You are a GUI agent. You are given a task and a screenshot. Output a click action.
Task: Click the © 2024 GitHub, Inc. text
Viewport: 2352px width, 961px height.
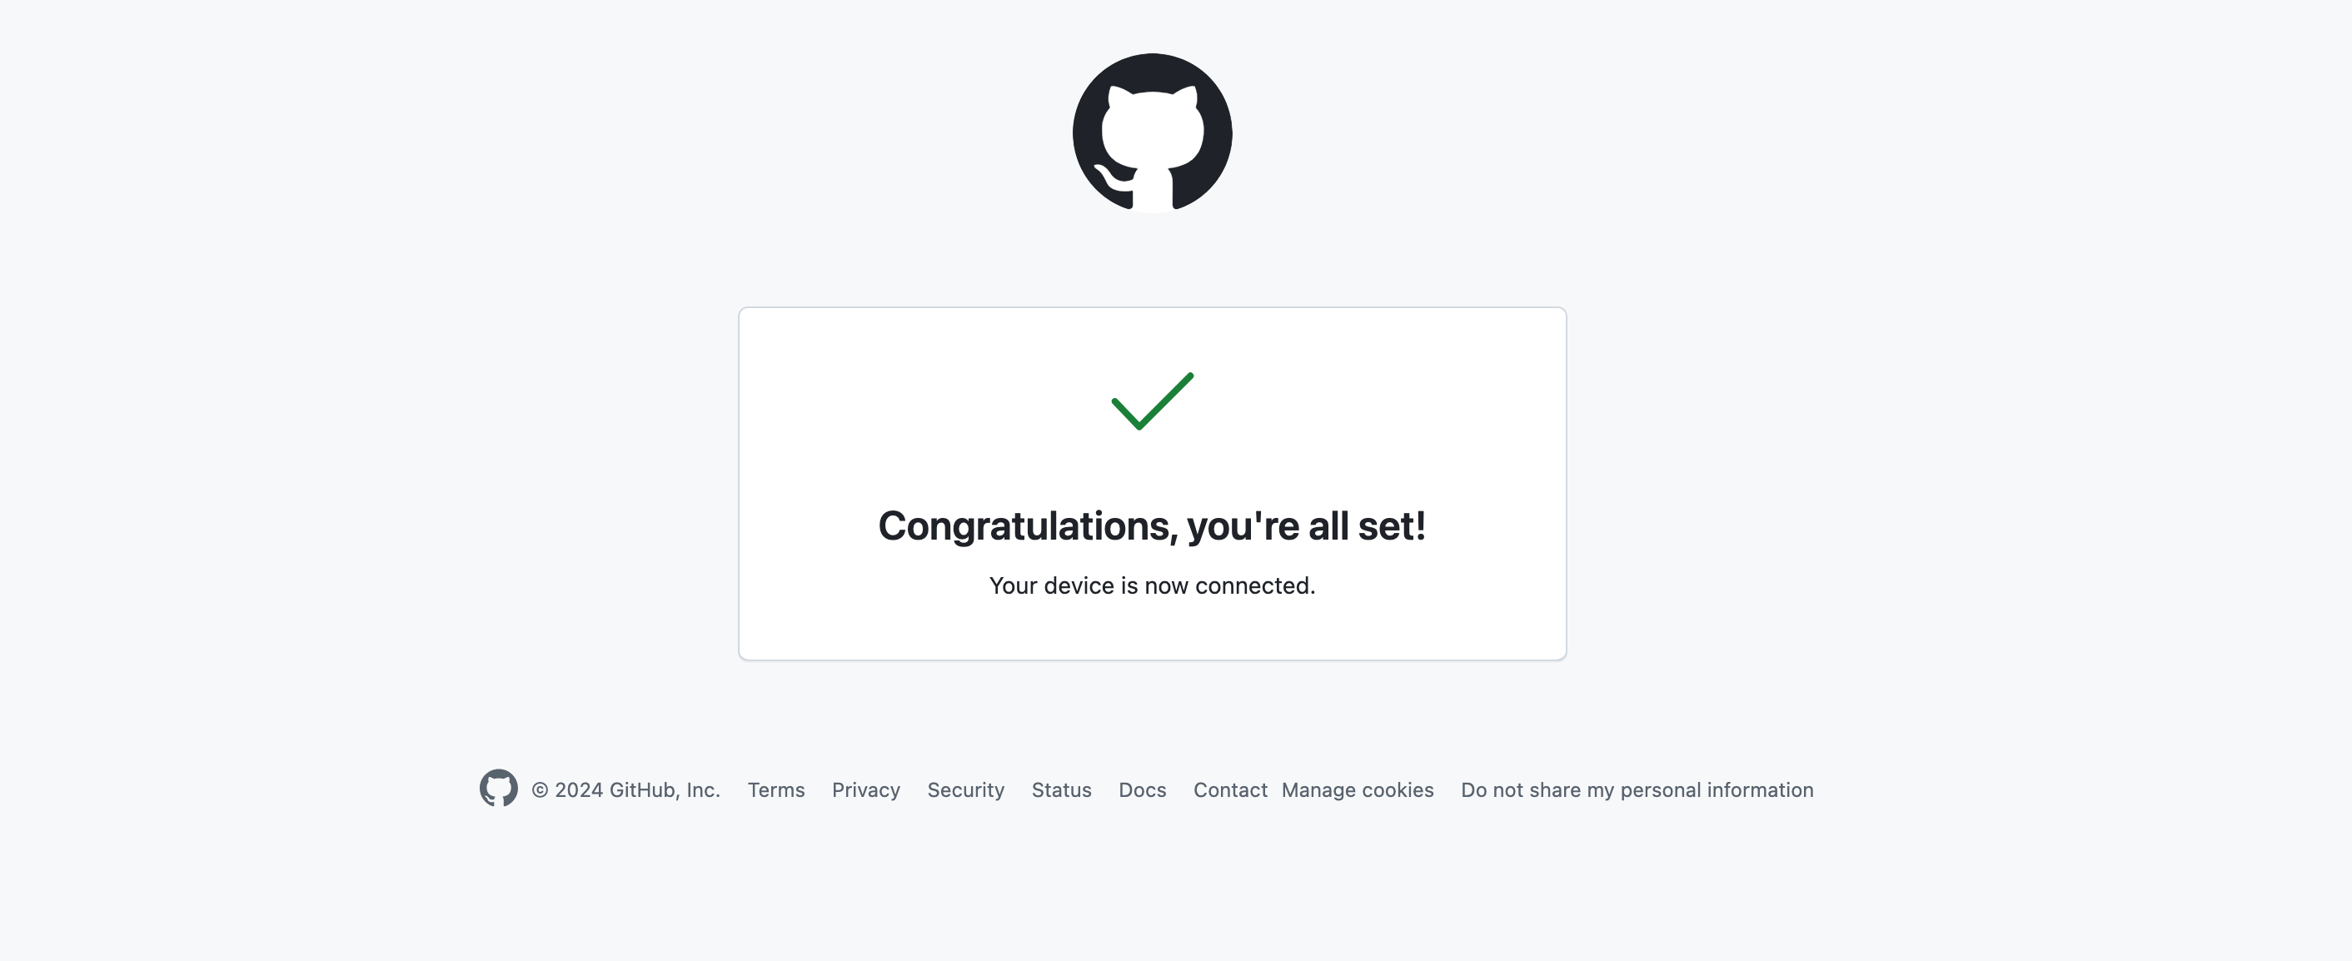click(626, 790)
